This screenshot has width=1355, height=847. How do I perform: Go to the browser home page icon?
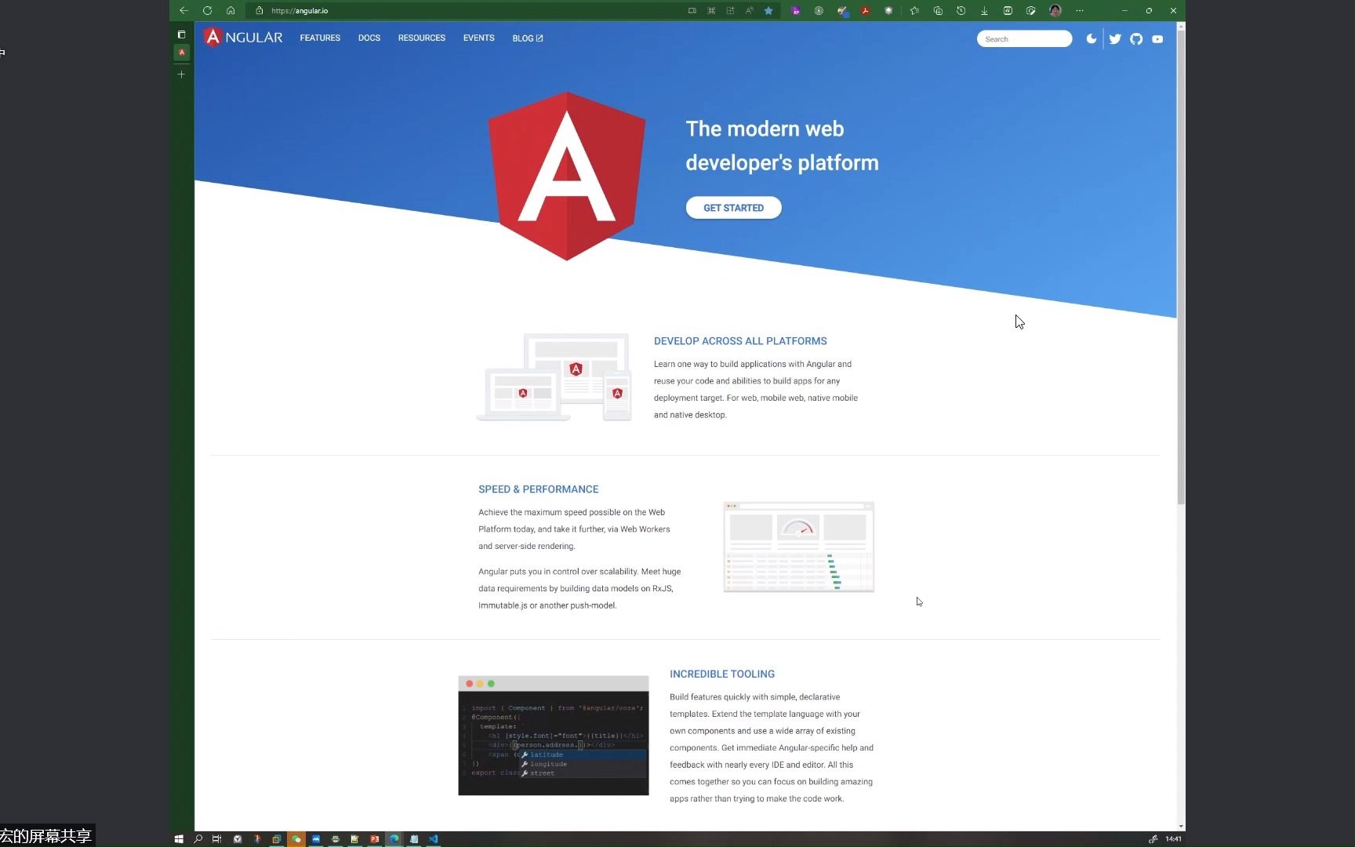231,10
